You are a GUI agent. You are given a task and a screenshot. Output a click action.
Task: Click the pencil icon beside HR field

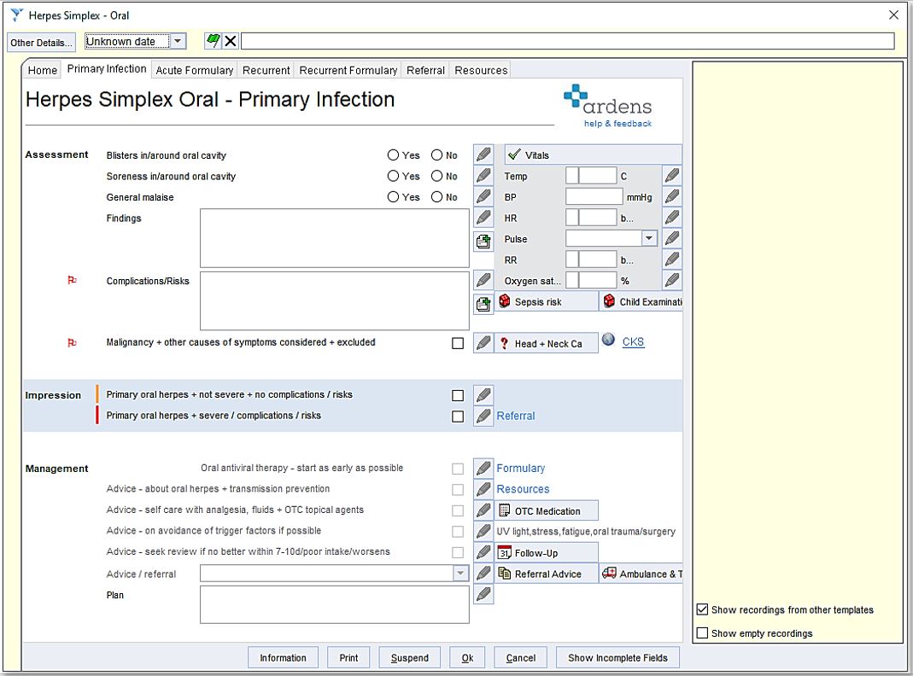coord(672,218)
